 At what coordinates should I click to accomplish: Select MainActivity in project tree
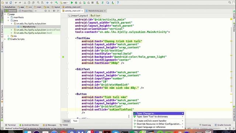coord(29,27)
